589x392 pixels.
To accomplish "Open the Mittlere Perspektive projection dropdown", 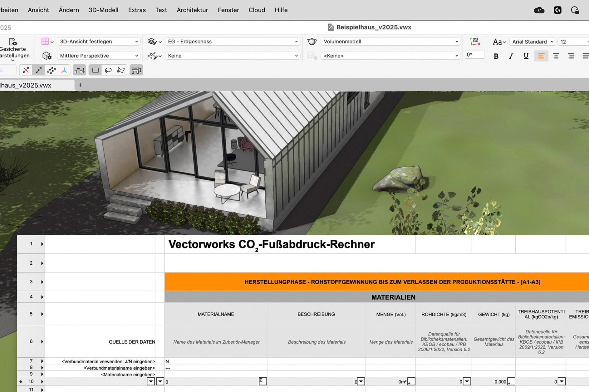I will pos(98,56).
